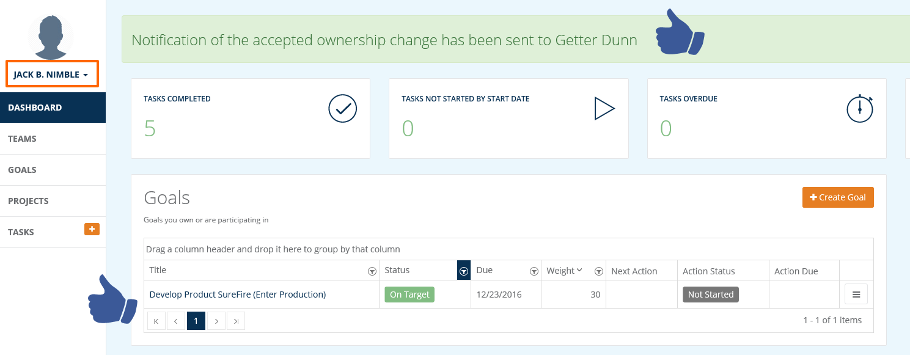
Task: Go to previous page of goals grid
Action: (176, 321)
